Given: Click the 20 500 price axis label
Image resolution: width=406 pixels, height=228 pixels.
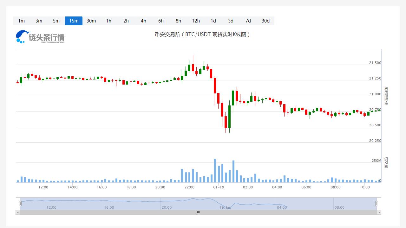Looking at the screenshot, I should 375,125.
